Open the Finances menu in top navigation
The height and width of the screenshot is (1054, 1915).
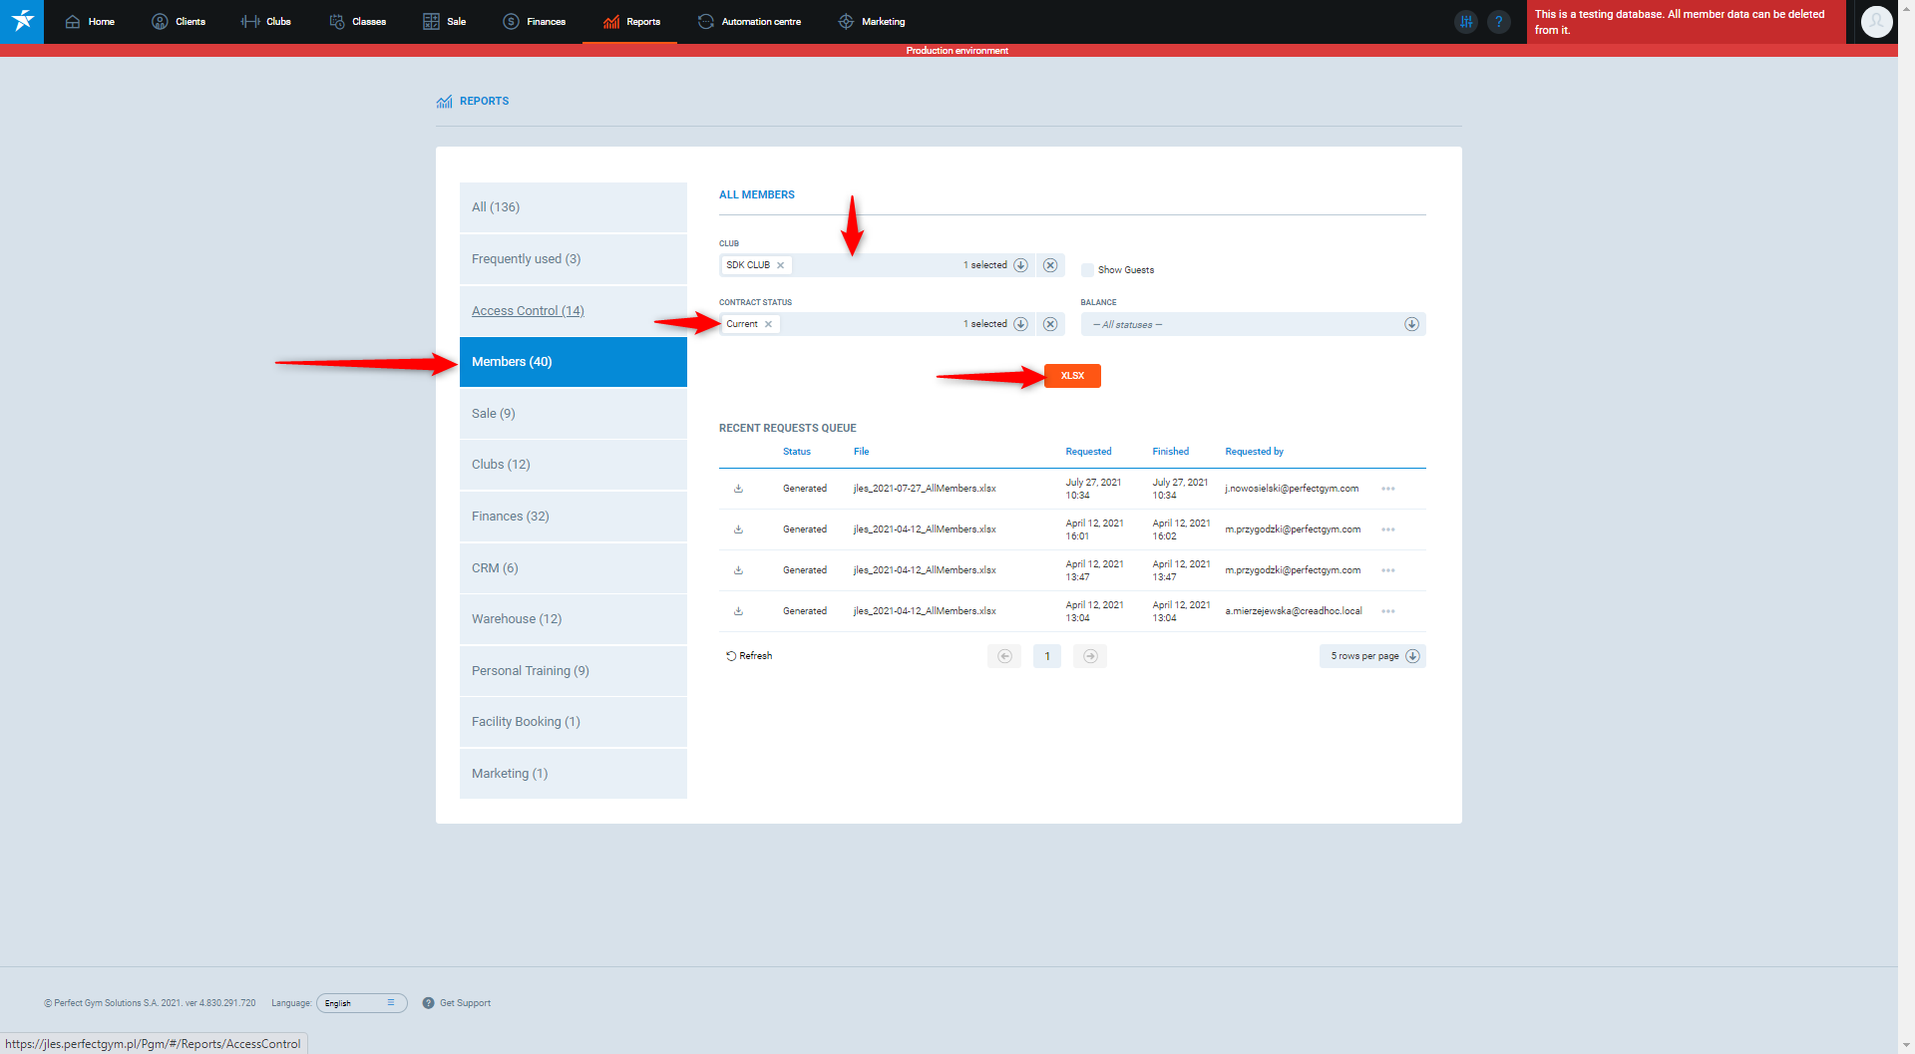click(535, 22)
